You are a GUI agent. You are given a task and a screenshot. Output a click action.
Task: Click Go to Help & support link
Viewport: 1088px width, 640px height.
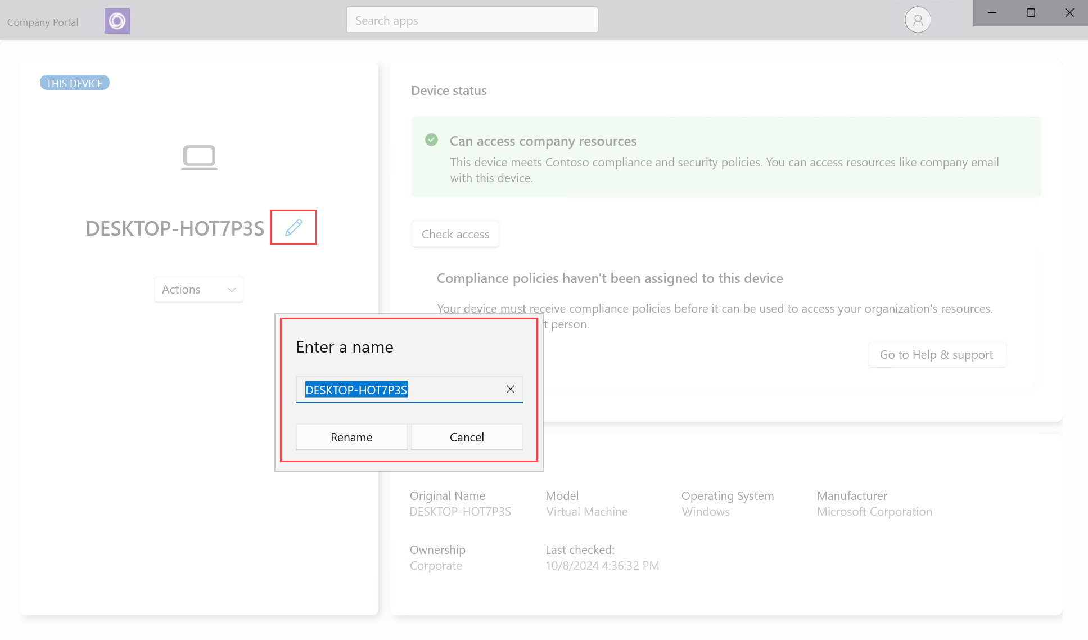936,354
